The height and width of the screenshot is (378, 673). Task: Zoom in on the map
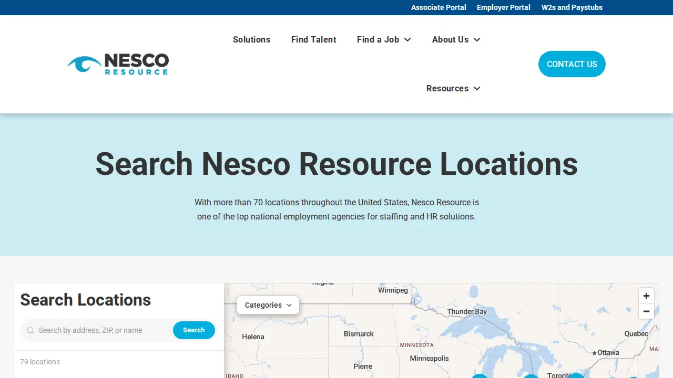(646, 296)
